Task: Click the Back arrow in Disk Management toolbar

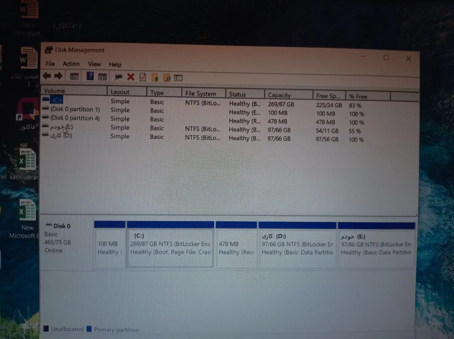Action: [47, 76]
